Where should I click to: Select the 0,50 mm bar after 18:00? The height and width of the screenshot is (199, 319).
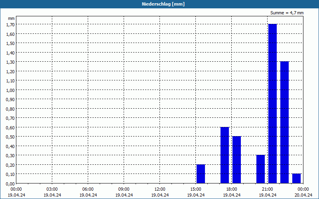(236, 160)
